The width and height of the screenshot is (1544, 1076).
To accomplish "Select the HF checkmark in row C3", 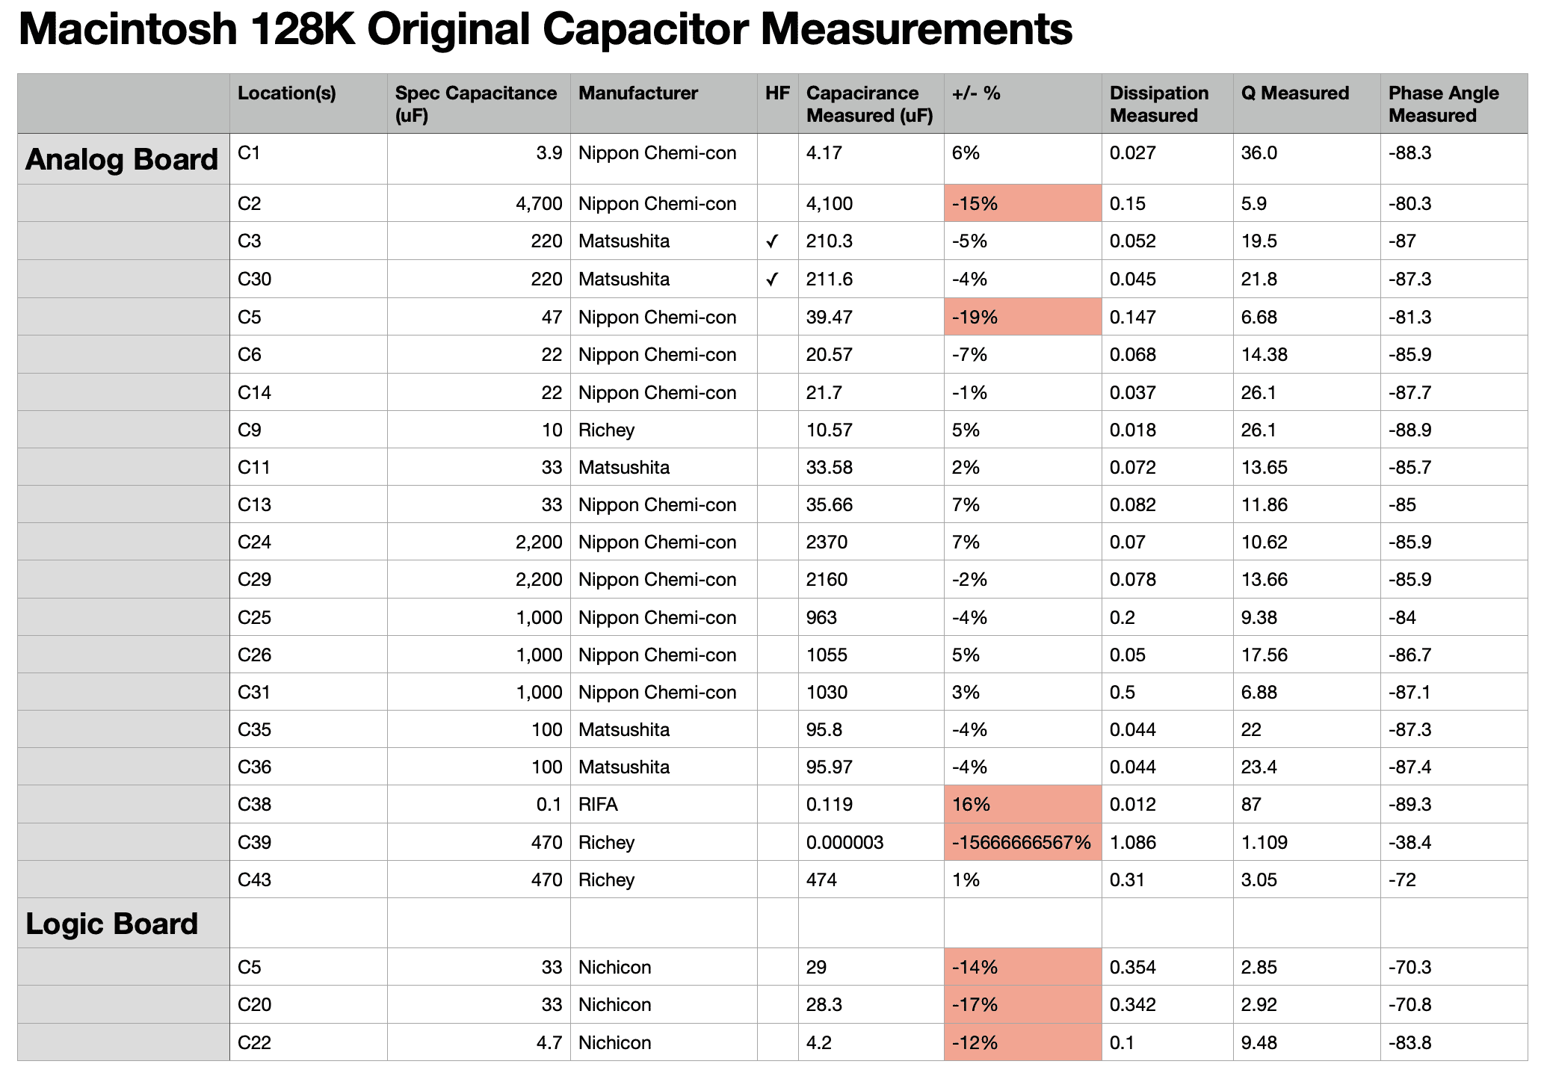I will click(773, 241).
